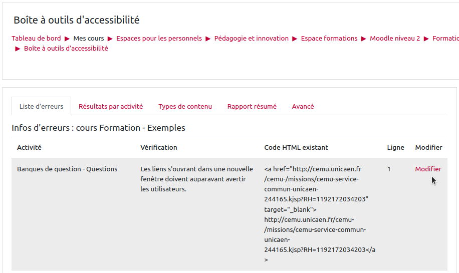Click the truncated Formation breadcrumb at right edge
Image resolution: width=459 pixels, height=273 pixels.
(445, 38)
